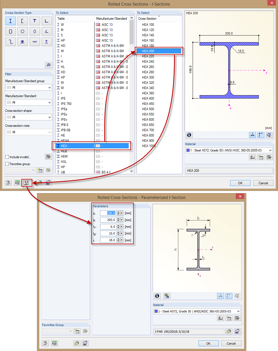Toggle axes display in HEA 200 preview
The image size is (278, 351).
[261, 135]
